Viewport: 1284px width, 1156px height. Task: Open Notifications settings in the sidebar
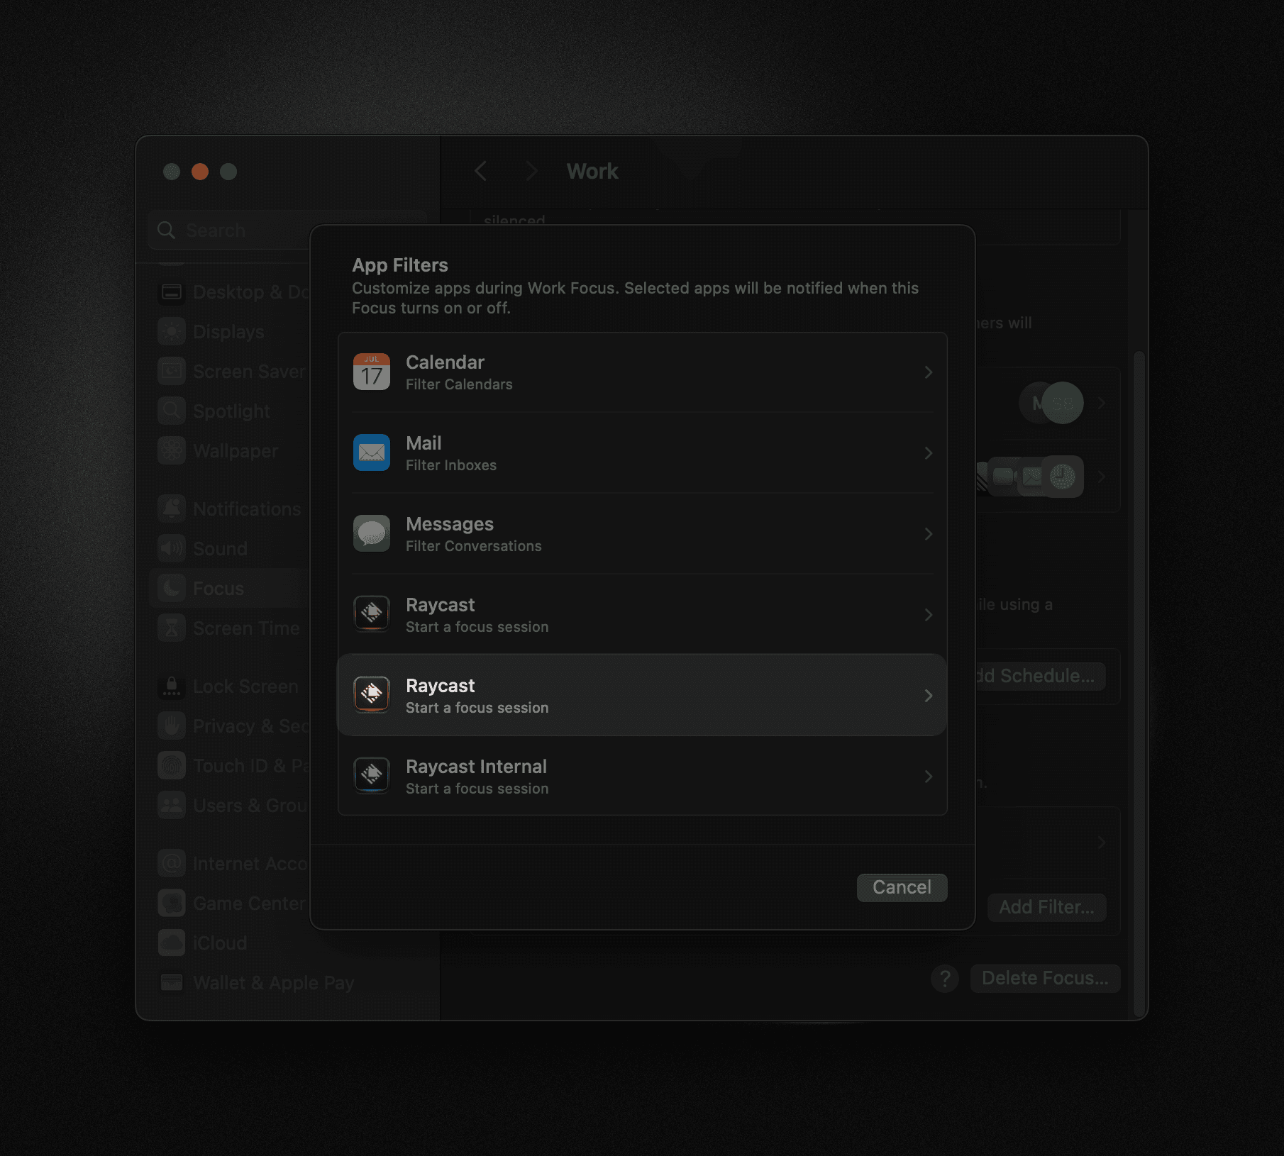(x=246, y=508)
